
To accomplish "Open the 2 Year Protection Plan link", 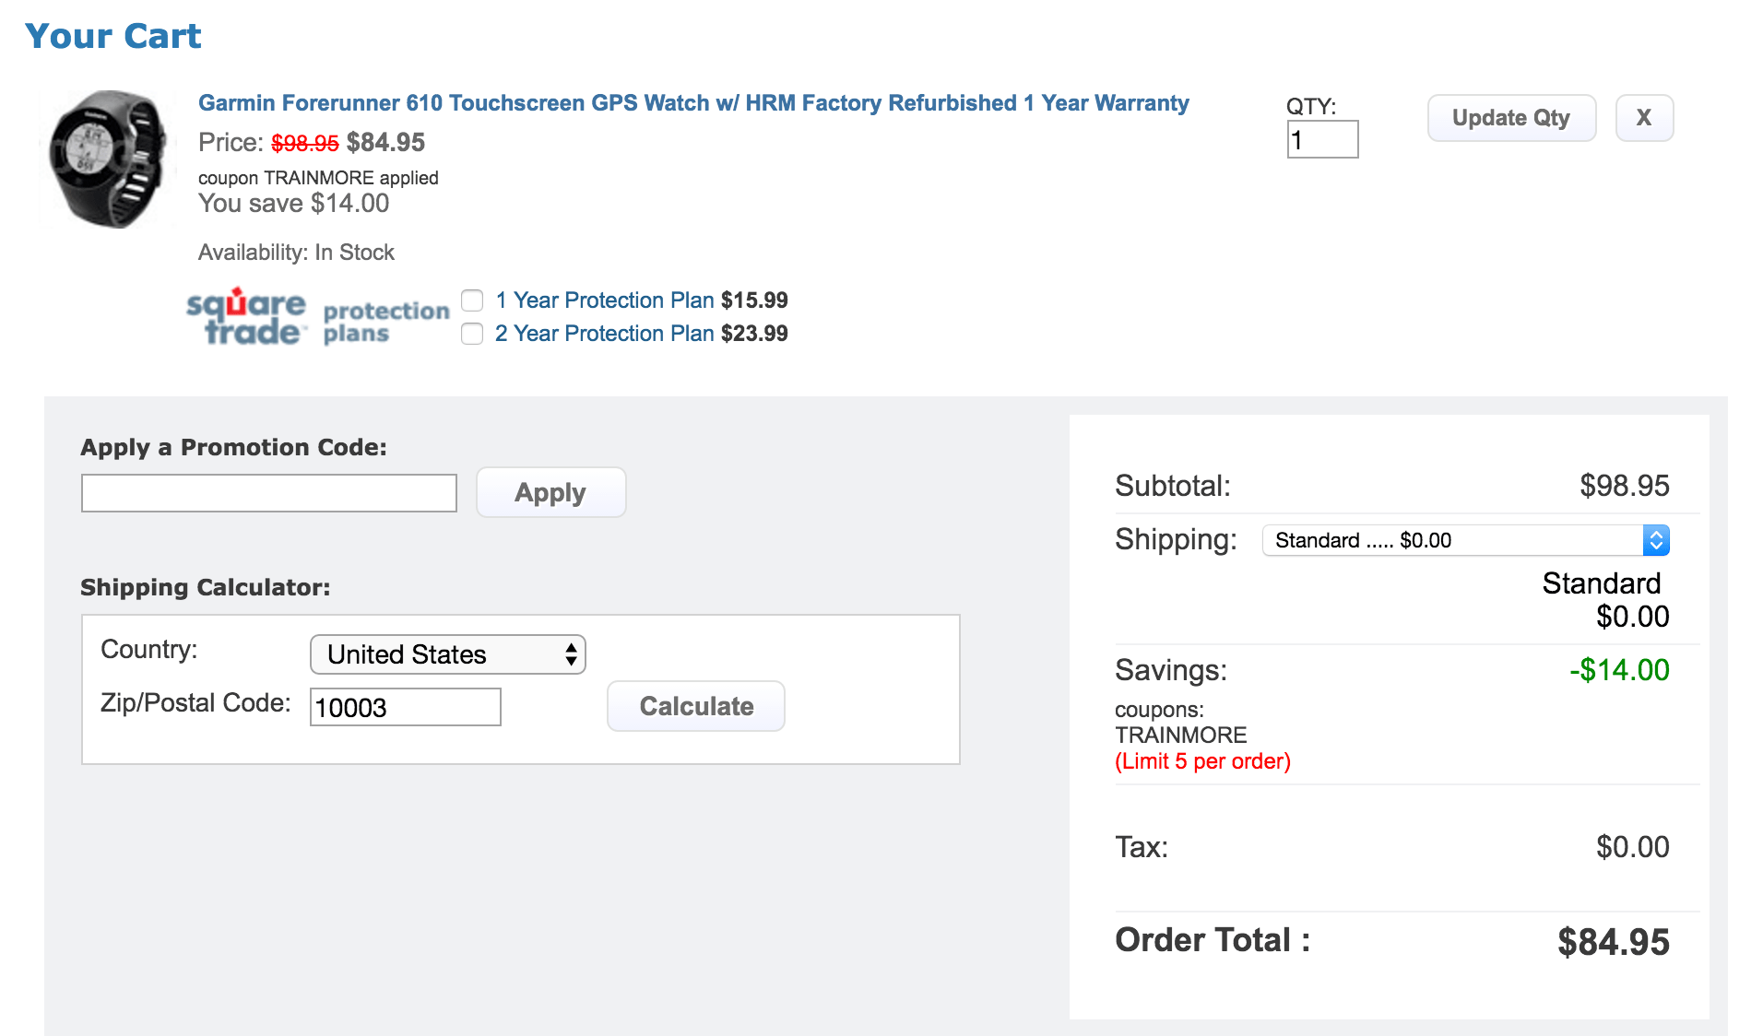I will click(604, 334).
